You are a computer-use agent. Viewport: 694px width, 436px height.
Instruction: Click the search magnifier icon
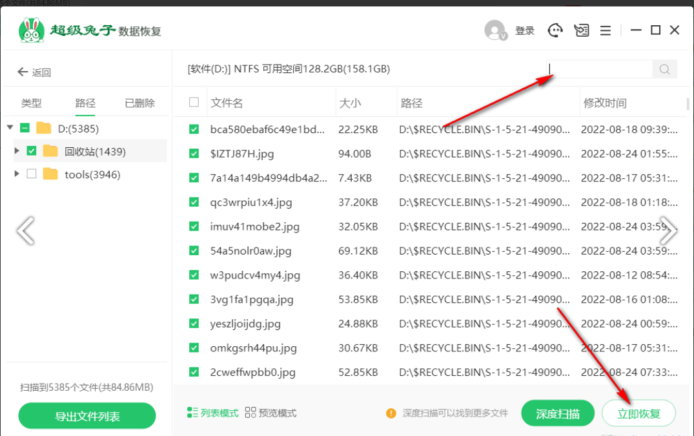[x=664, y=69]
